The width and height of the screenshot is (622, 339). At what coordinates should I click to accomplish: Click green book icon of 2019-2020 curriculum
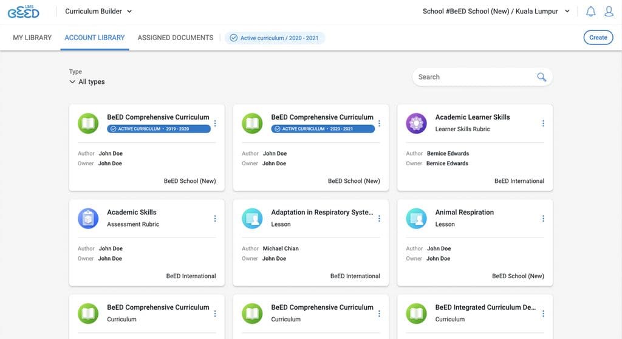click(88, 123)
